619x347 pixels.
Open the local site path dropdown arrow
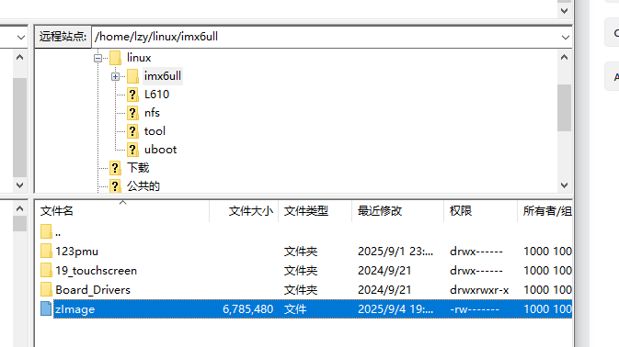pyautogui.click(x=21, y=37)
